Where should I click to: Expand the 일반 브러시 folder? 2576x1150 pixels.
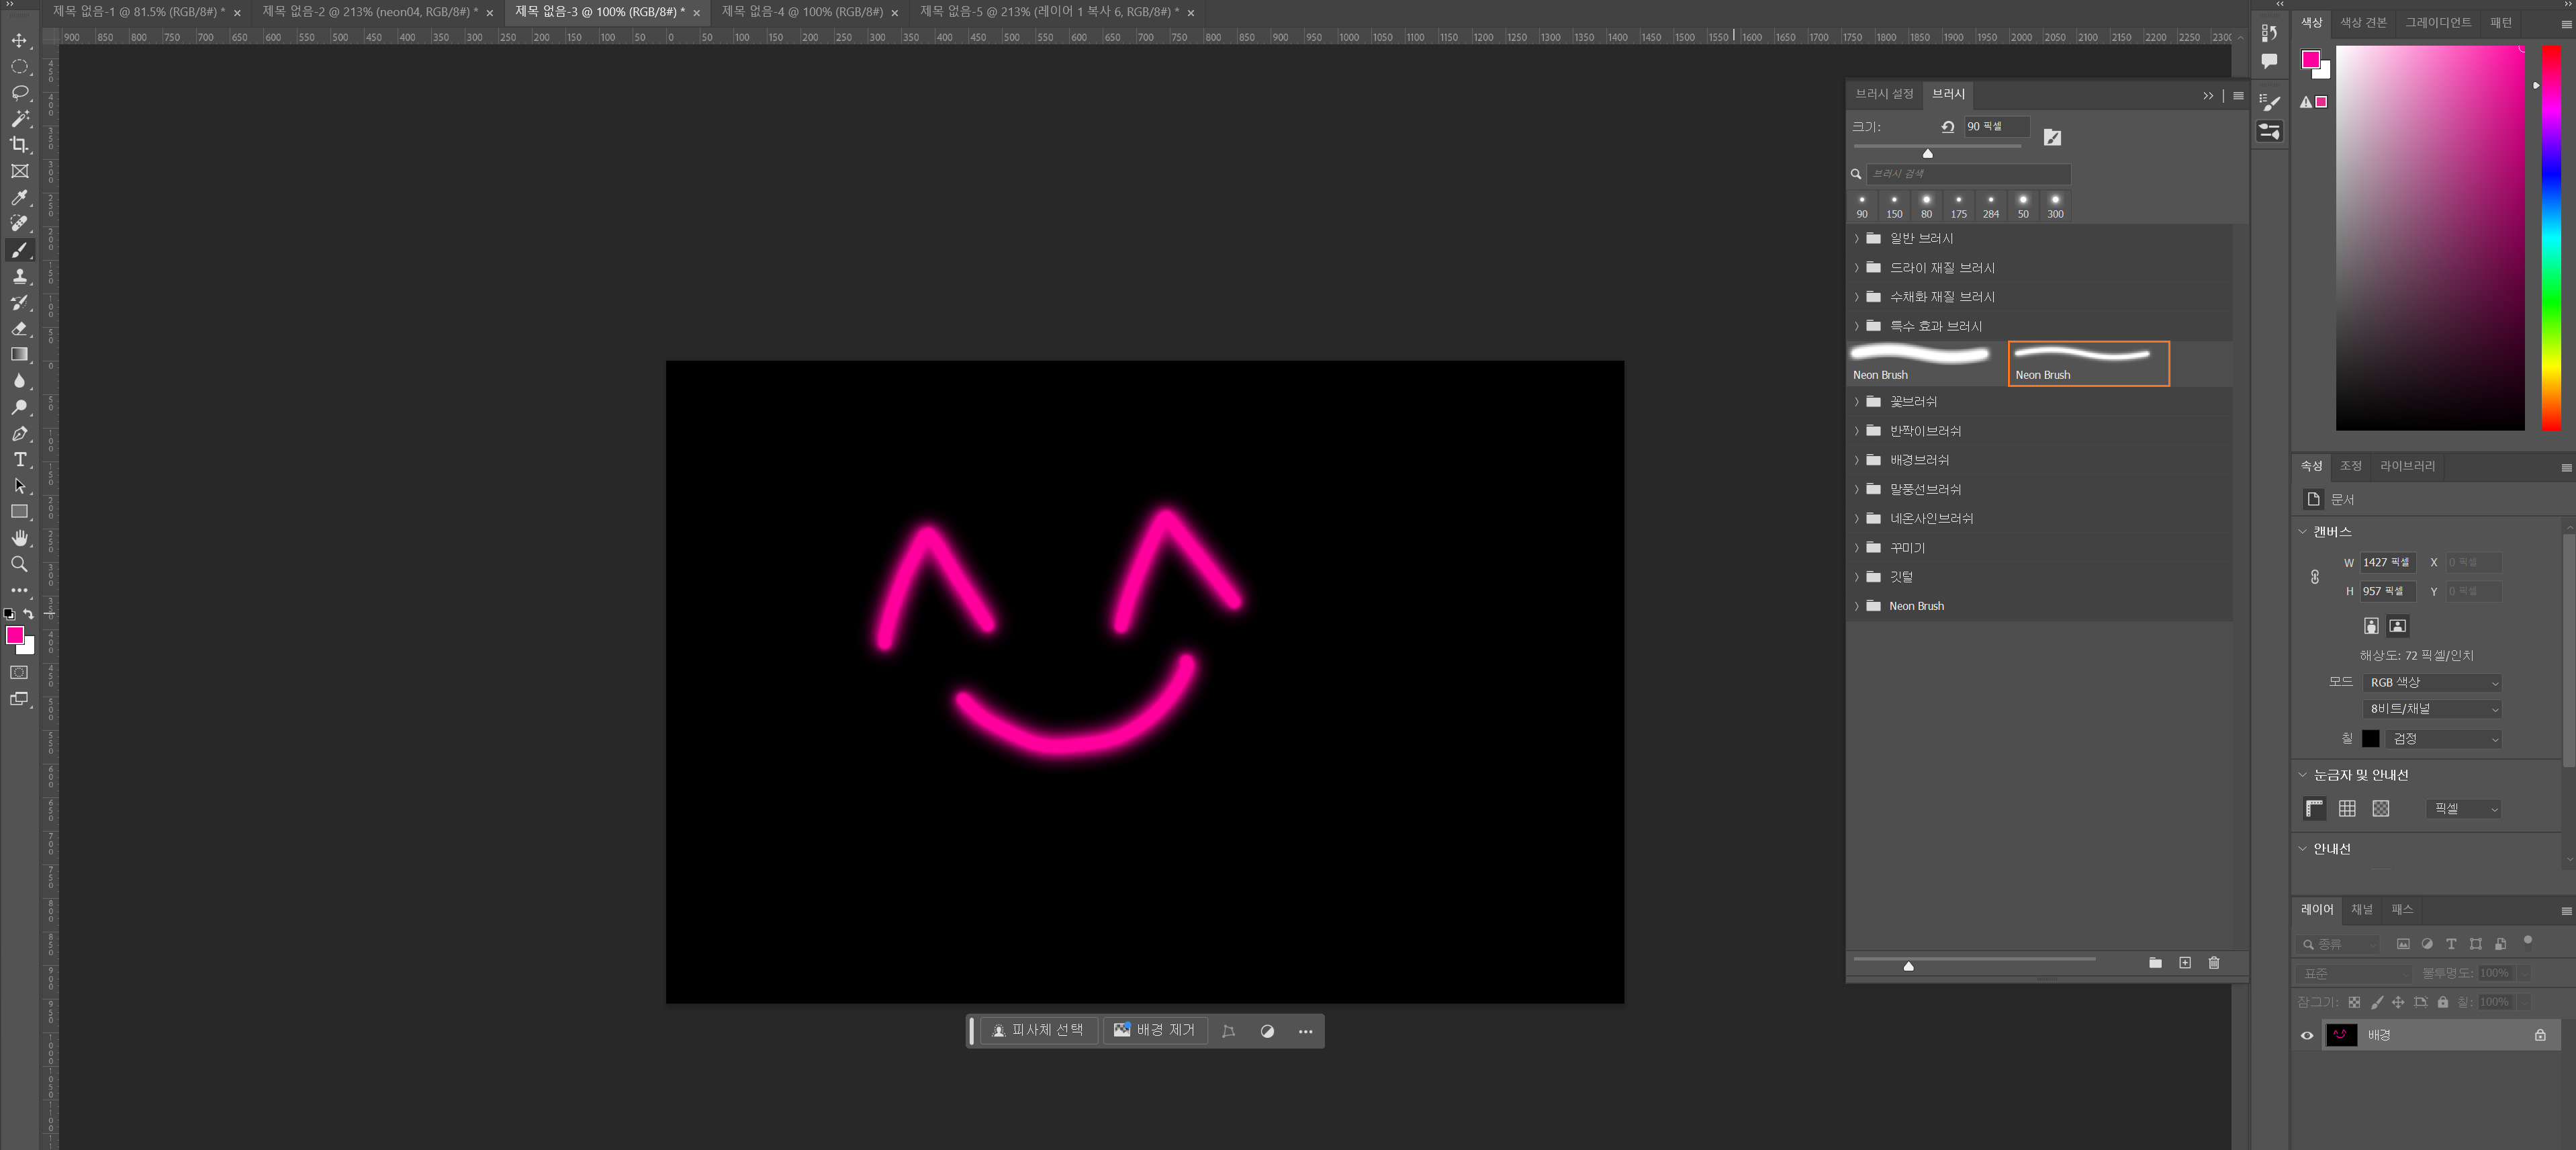[x=1856, y=239]
